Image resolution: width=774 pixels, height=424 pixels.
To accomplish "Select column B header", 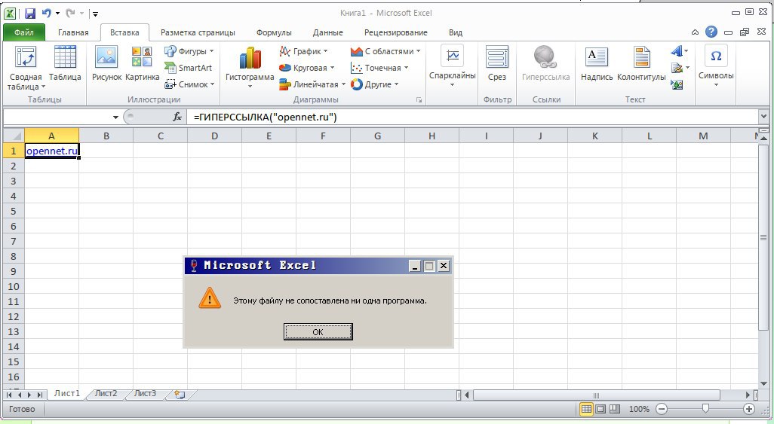I will pyautogui.click(x=106, y=136).
